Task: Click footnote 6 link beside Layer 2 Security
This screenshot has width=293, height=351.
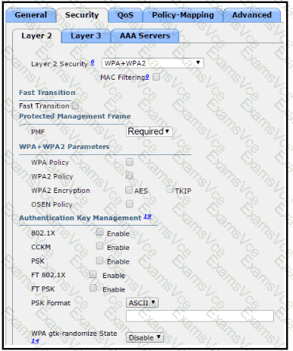Action: point(93,62)
